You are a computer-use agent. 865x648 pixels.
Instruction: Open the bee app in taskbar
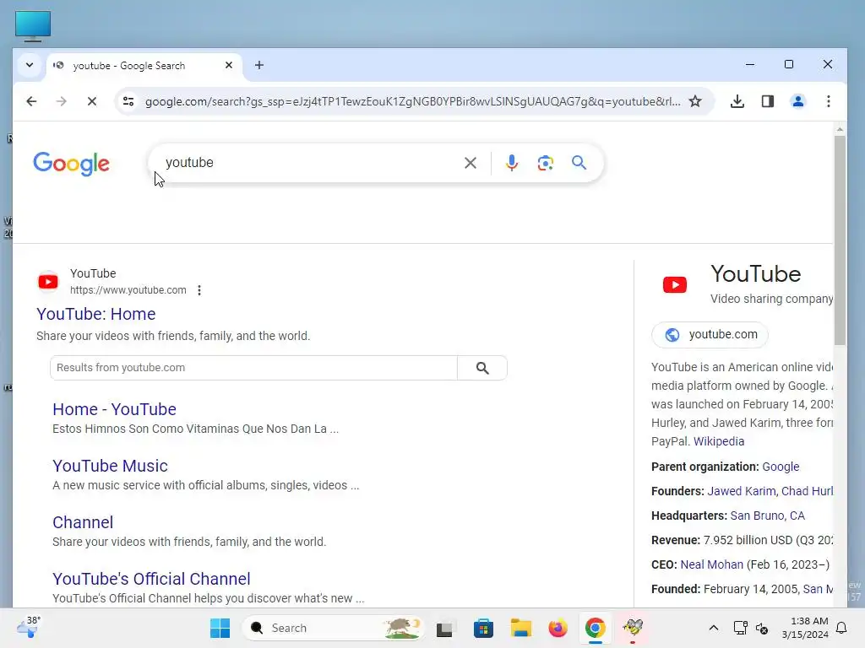633,627
